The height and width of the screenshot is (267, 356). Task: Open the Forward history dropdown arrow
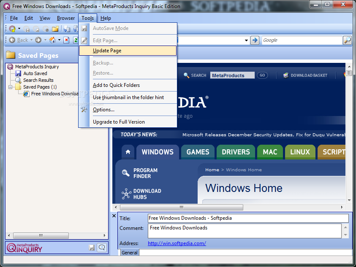(45, 40)
